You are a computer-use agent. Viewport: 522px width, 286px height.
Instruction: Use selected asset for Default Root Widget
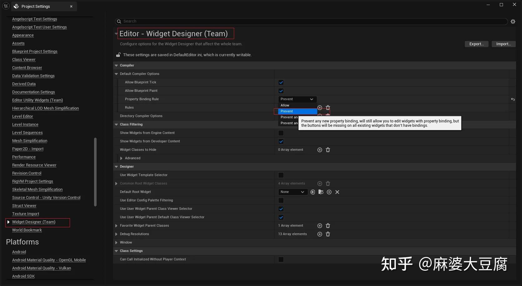(x=313, y=192)
